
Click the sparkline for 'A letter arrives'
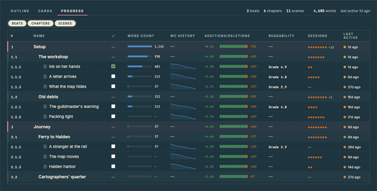point(183,76)
